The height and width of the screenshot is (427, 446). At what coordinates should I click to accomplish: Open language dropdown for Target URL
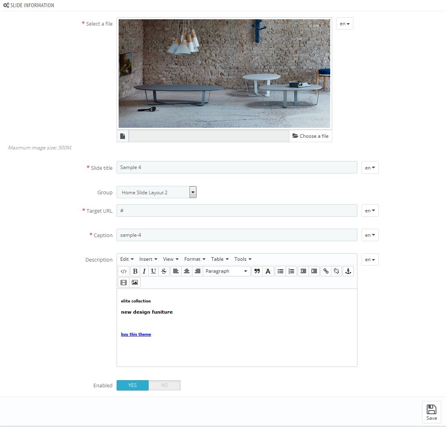tap(370, 211)
